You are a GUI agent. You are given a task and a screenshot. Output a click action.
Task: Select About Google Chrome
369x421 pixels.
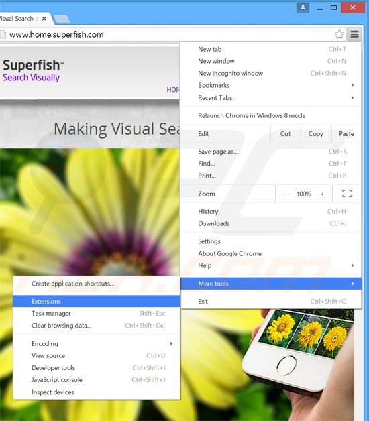(271, 253)
